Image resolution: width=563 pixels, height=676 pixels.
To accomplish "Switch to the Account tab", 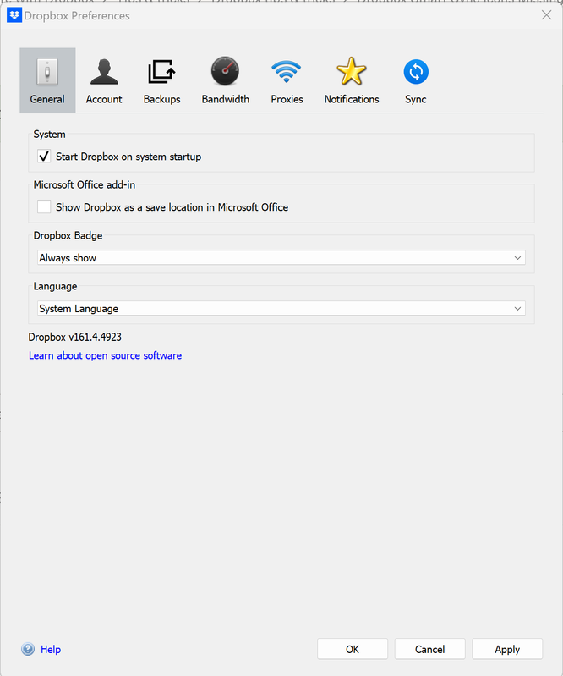I will [104, 80].
